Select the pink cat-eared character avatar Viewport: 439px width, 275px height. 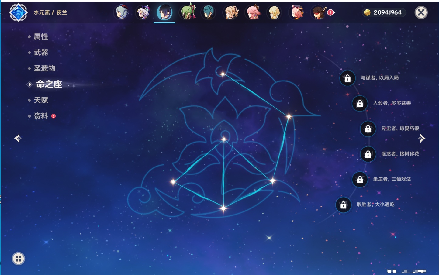coord(296,12)
